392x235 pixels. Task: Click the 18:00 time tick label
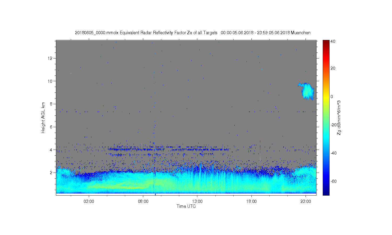251,202
